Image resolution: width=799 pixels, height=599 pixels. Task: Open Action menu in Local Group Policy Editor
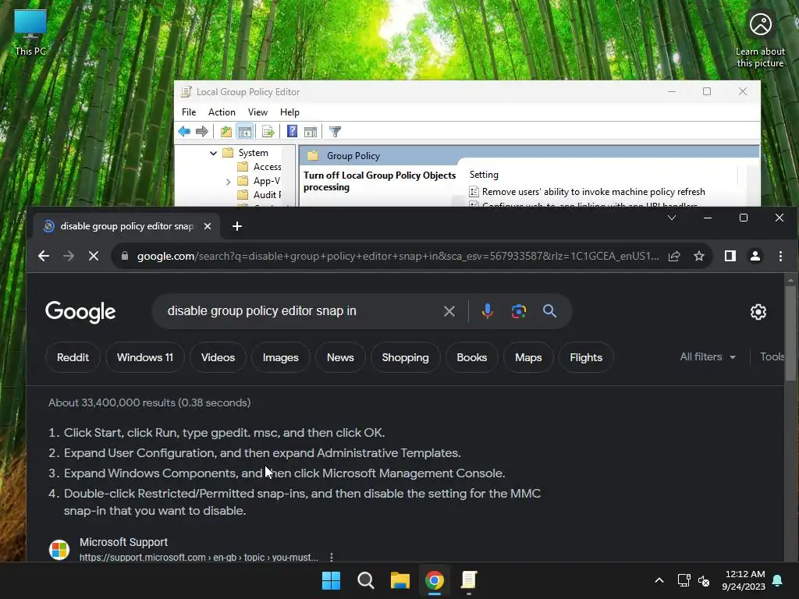tap(222, 112)
